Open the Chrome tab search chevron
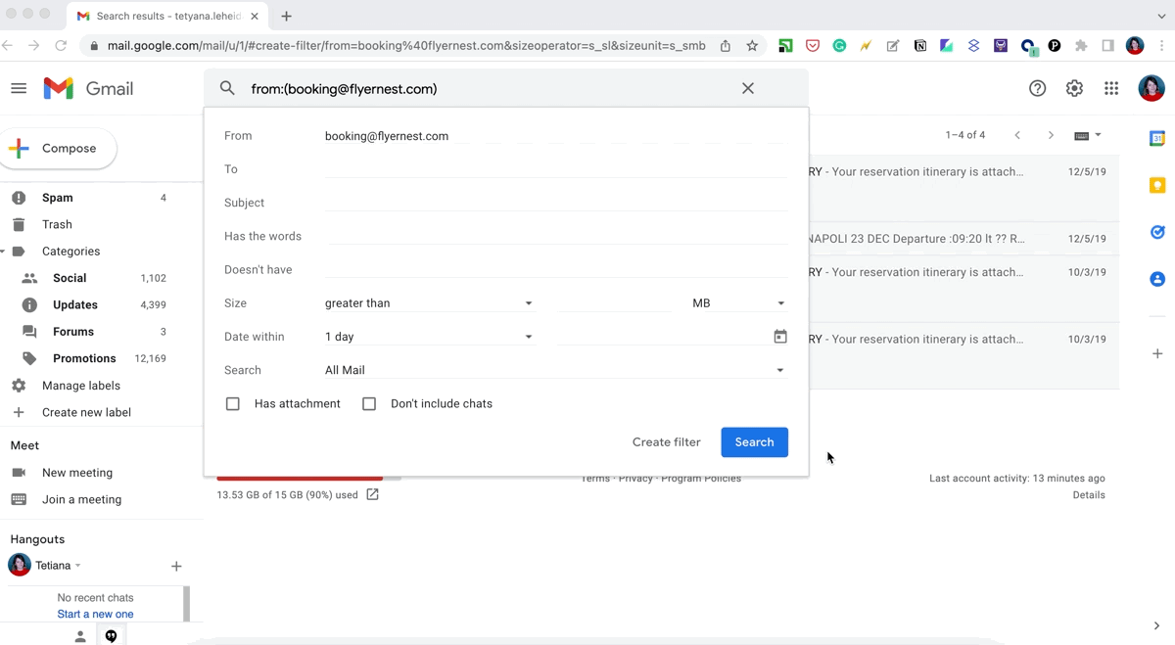 1161,16
